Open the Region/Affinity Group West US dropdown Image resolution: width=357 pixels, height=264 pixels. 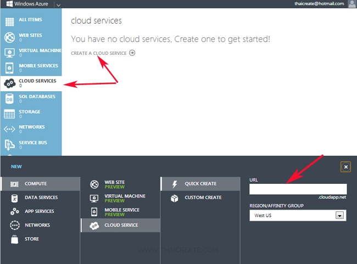[298, 215]
